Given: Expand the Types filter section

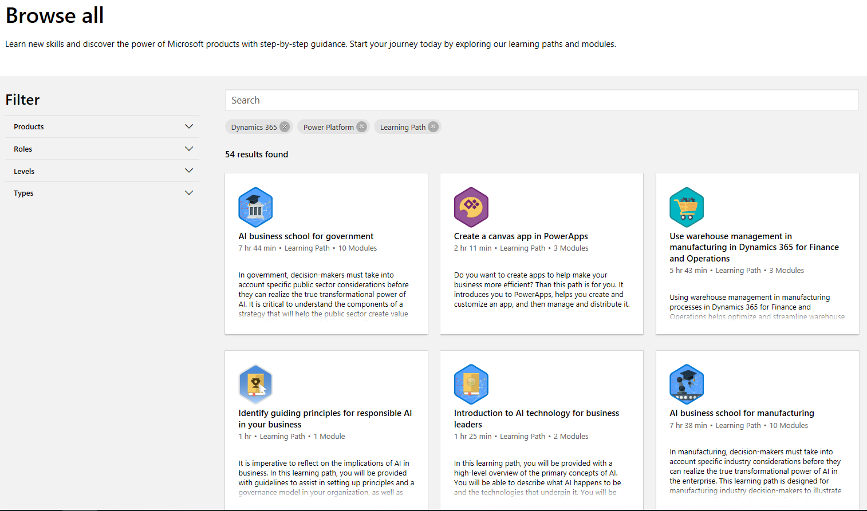Looking at the screenshot, I should pyautogui.click(x=103, y=193).
